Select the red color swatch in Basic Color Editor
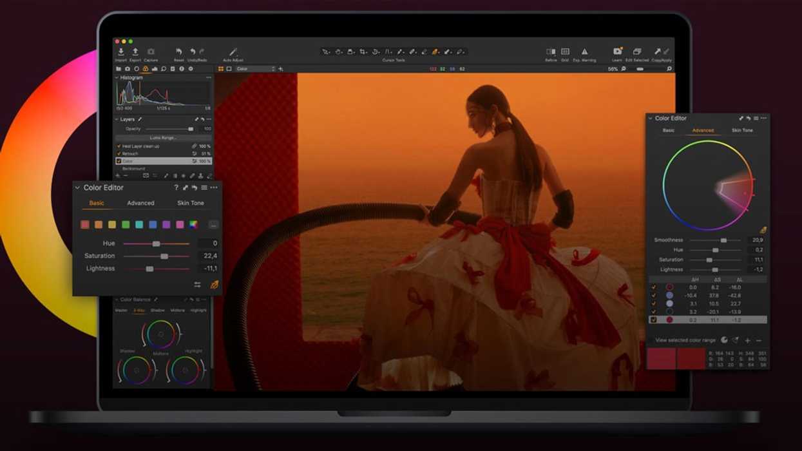 (x=85, y=225)
